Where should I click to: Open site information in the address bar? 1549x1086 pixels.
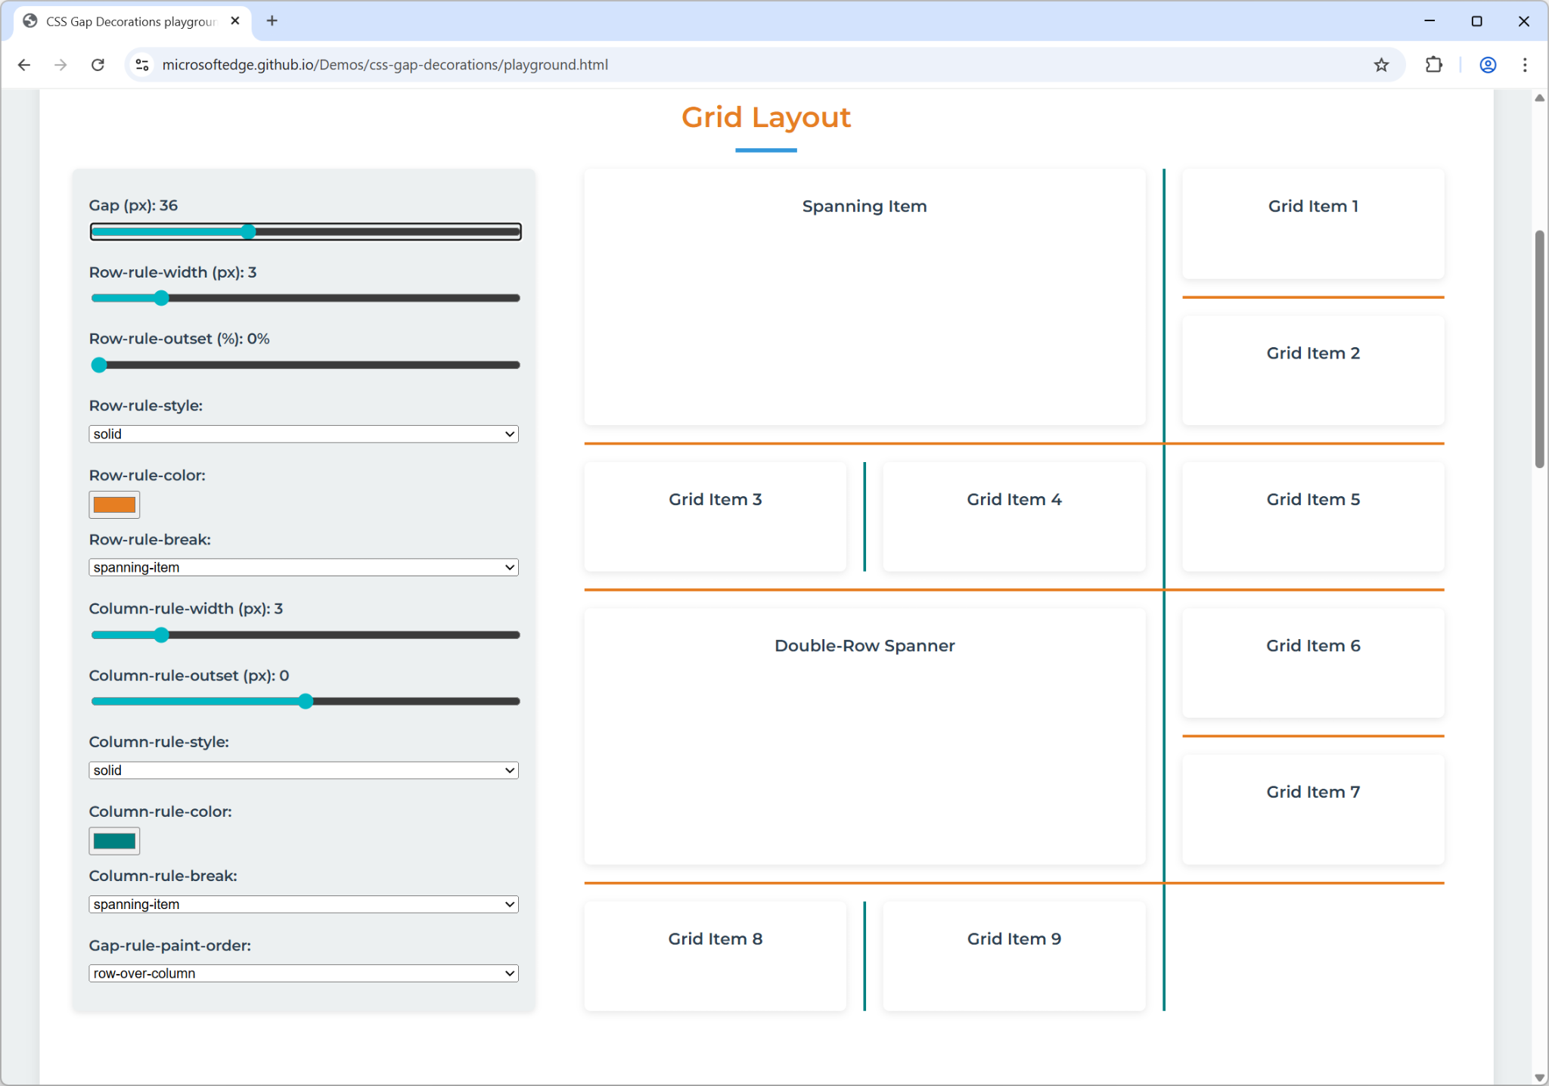141,64
